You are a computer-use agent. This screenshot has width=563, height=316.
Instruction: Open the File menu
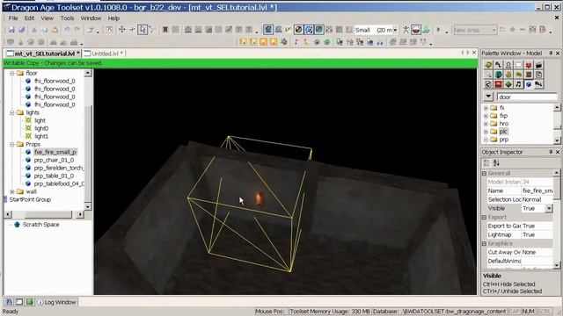point(13,18)
